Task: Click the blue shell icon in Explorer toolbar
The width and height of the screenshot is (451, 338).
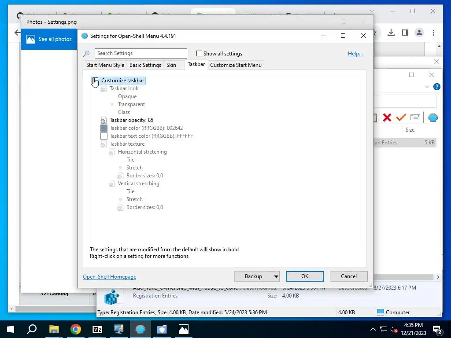Action: (433, 117)
